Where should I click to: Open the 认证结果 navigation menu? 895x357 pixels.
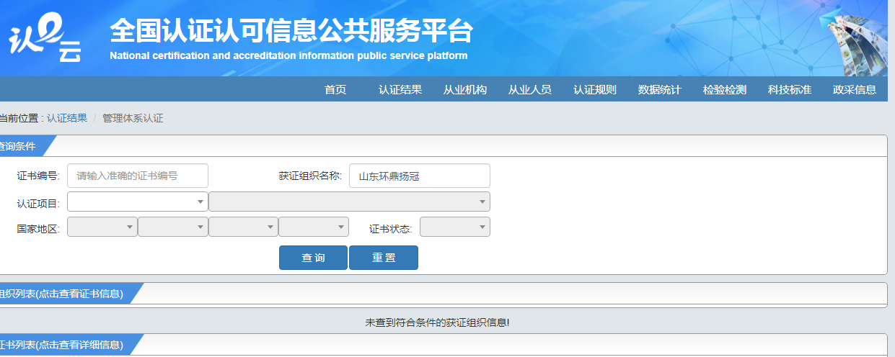pos(400,89)
